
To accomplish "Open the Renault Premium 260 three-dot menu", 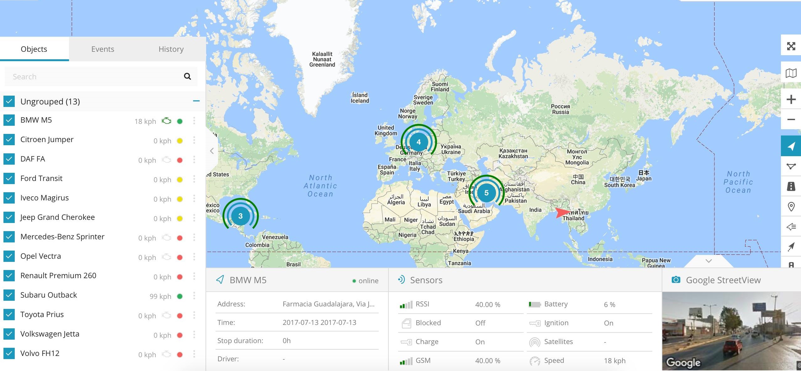I will 194,276.
